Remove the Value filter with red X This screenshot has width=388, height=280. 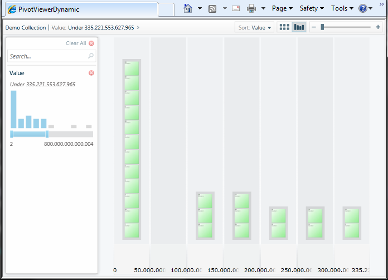click(91, 73)
